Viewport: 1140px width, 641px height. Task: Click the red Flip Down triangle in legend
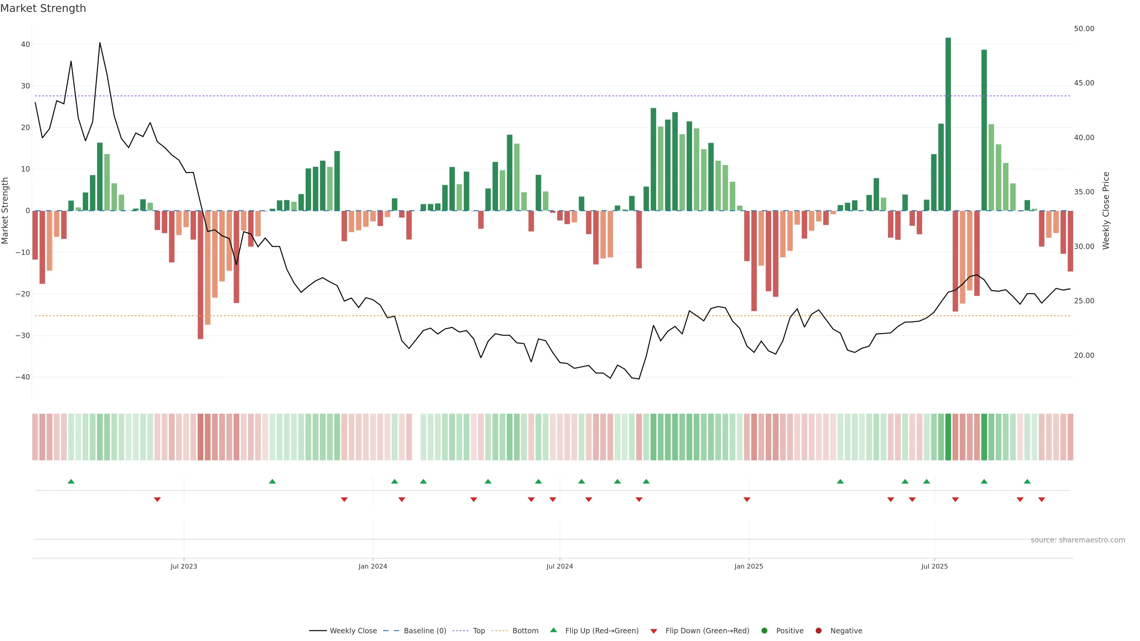654,631
